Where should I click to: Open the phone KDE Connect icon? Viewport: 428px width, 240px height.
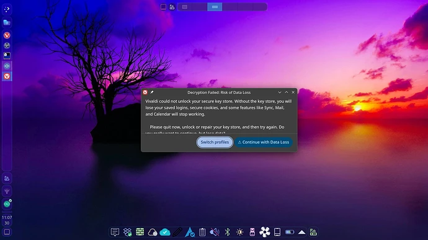tap(277, 232)
